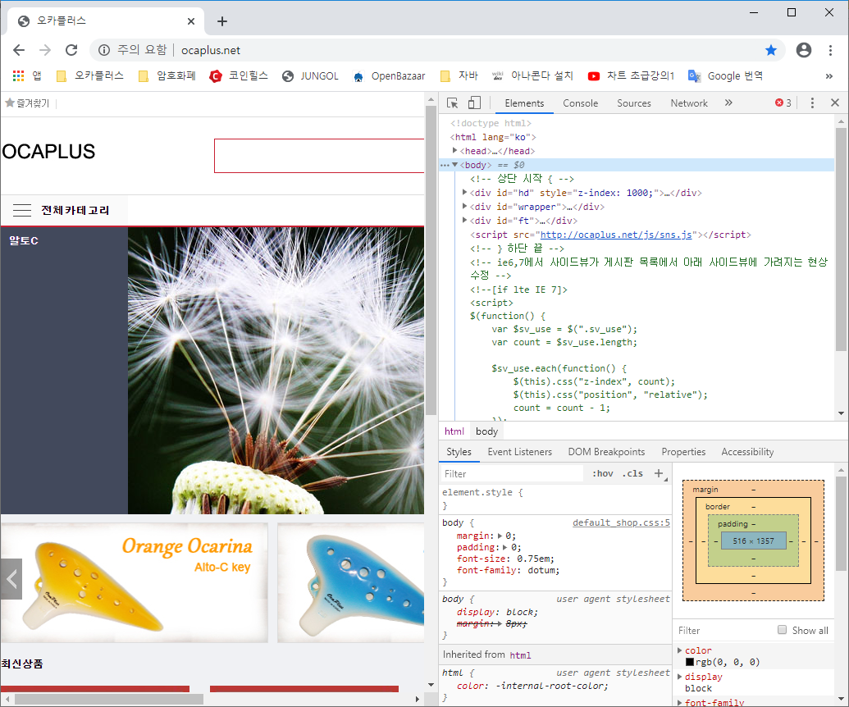This screenshot has width=849, height=707.
Task: Open the Chrome three-dot menu
Action: pyautogui.click(x=830, y=50)
